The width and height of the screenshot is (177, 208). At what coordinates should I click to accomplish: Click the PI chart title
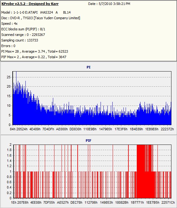88,67
